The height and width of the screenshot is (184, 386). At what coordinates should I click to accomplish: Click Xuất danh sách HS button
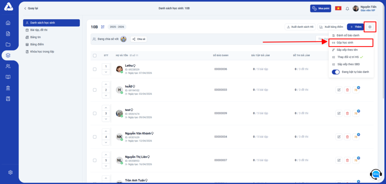coord(300,27)
